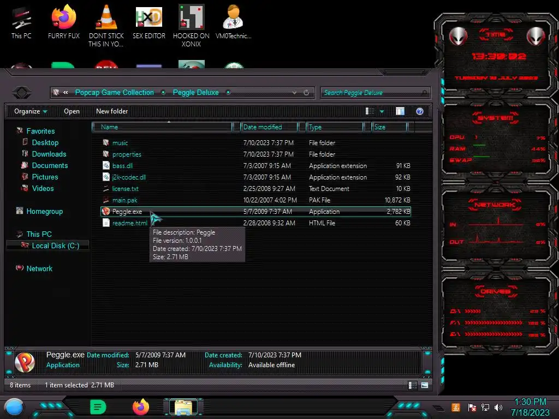The width and height of the screenshot is (559, 419).
Task: Expand the view options dropdown arrow
Action: tap(382, 111)
